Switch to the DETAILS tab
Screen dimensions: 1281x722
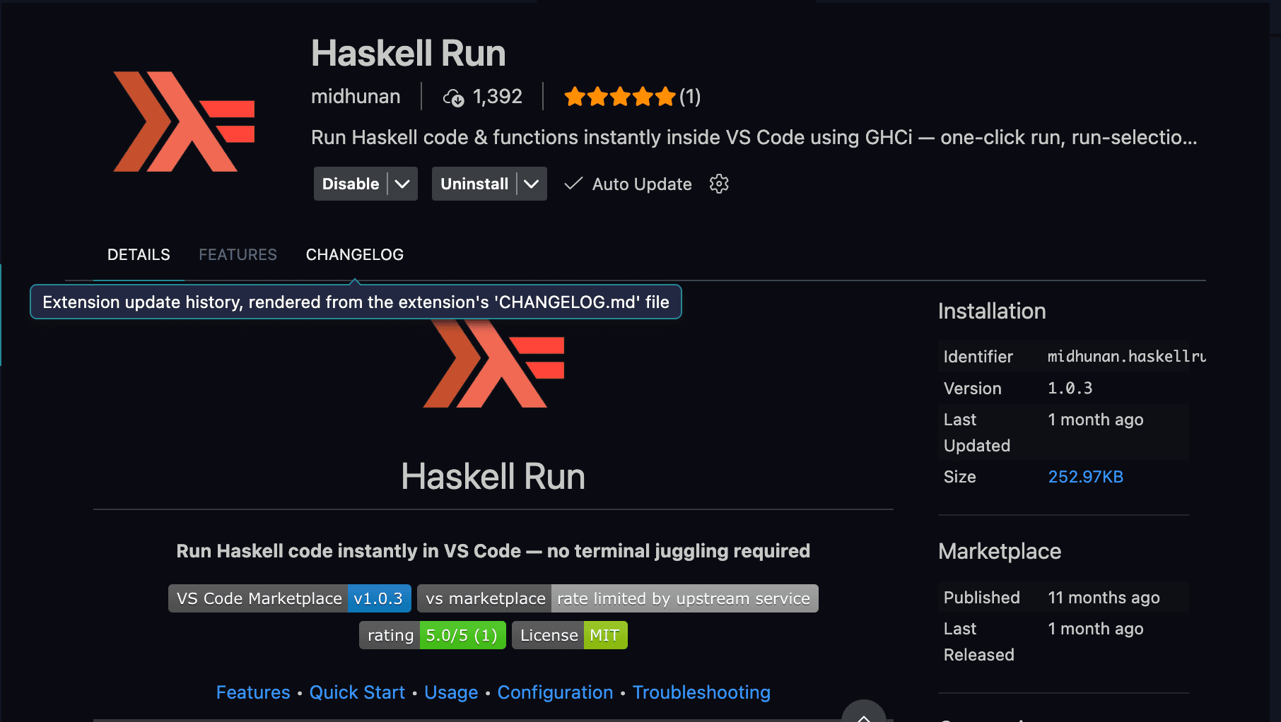click(x=139, y=254)
